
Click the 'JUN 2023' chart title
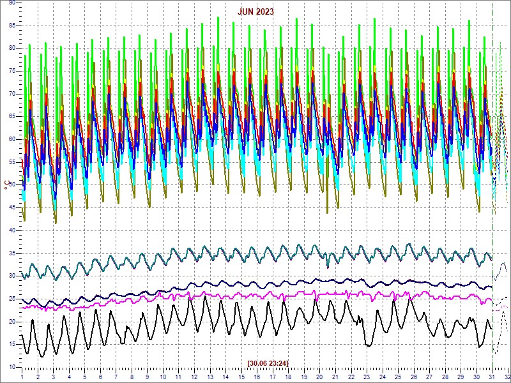coord(256,11)
